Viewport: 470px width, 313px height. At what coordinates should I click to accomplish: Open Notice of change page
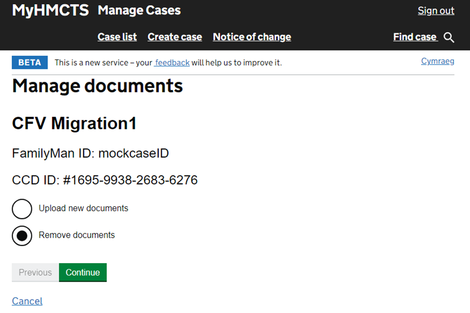click(252, 37)
